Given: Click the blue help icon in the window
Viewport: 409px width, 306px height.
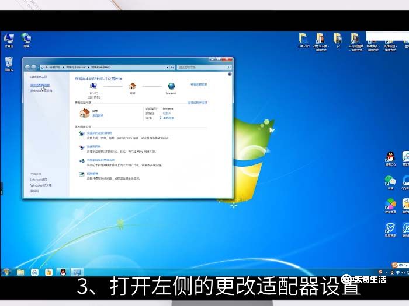Looking at the screenshot, I should click(x=230, y=74).
